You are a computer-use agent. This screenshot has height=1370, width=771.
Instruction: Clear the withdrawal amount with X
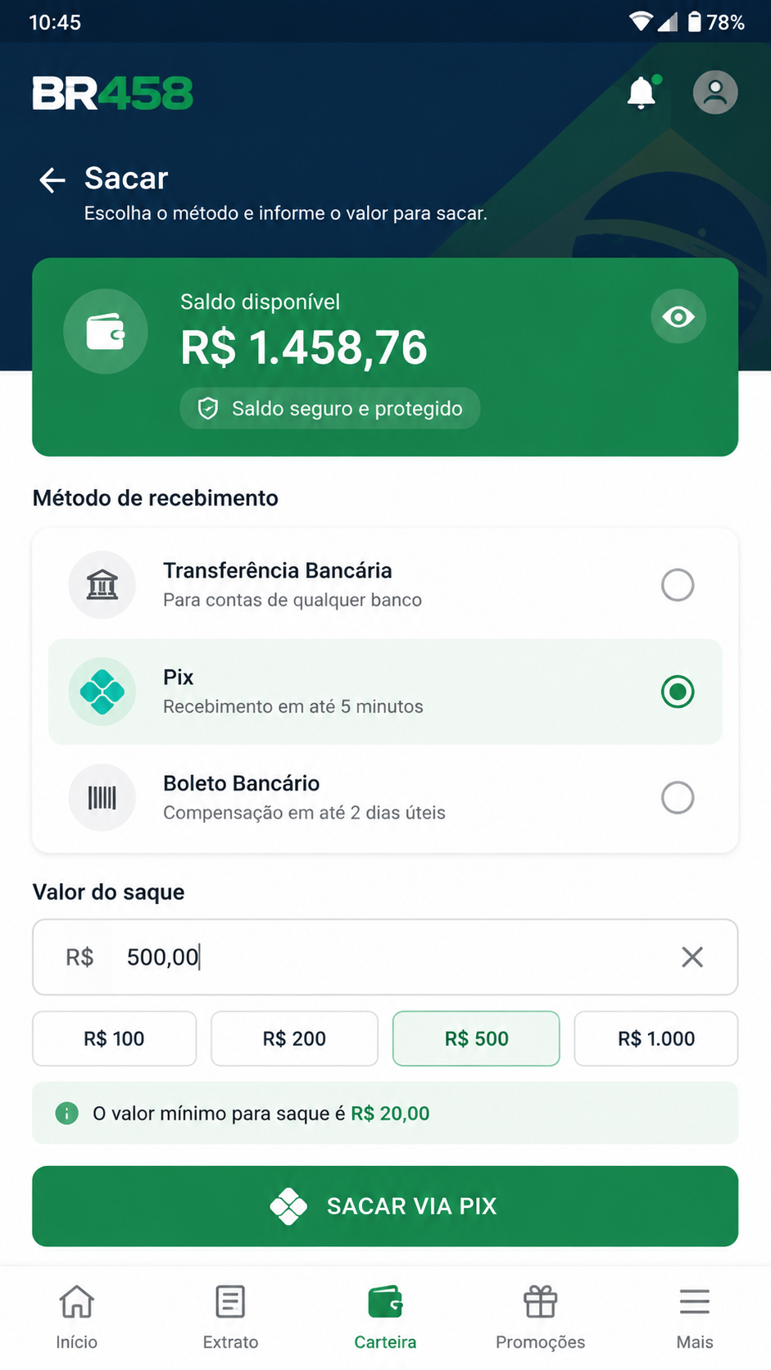click(x=692, y=957)
